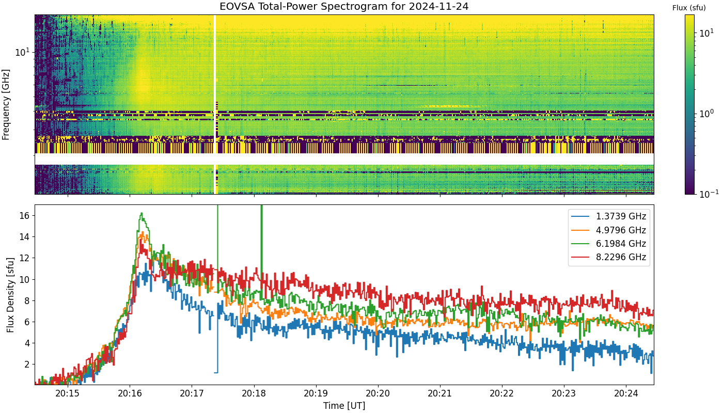723x413 pixels.
Task: Click the 10^1 frequency axis tick label
Action: pos(23,52)
